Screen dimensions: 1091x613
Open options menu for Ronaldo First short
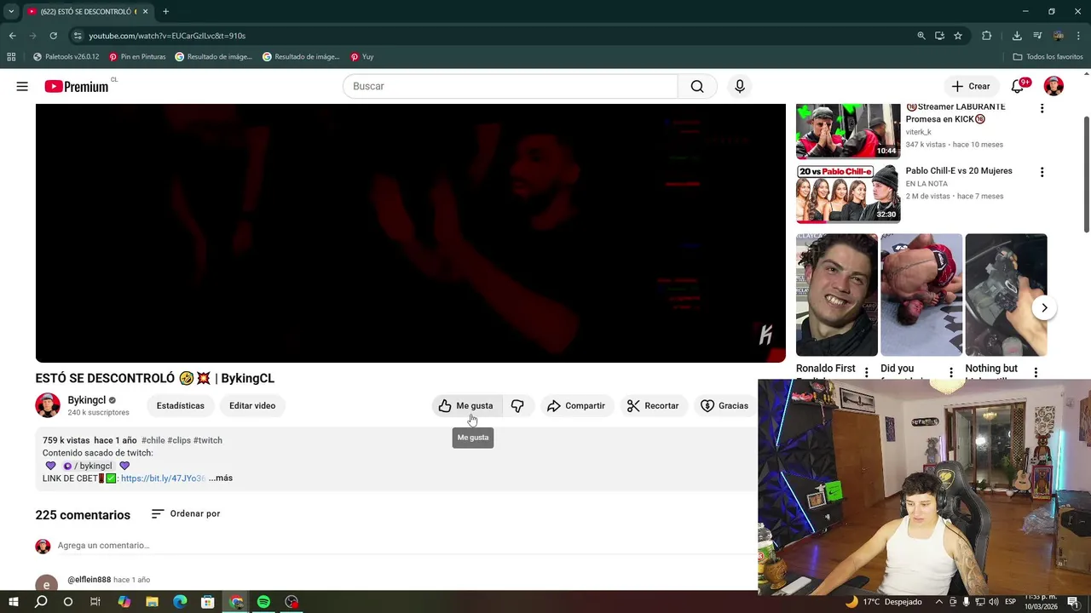click(866, 372)
